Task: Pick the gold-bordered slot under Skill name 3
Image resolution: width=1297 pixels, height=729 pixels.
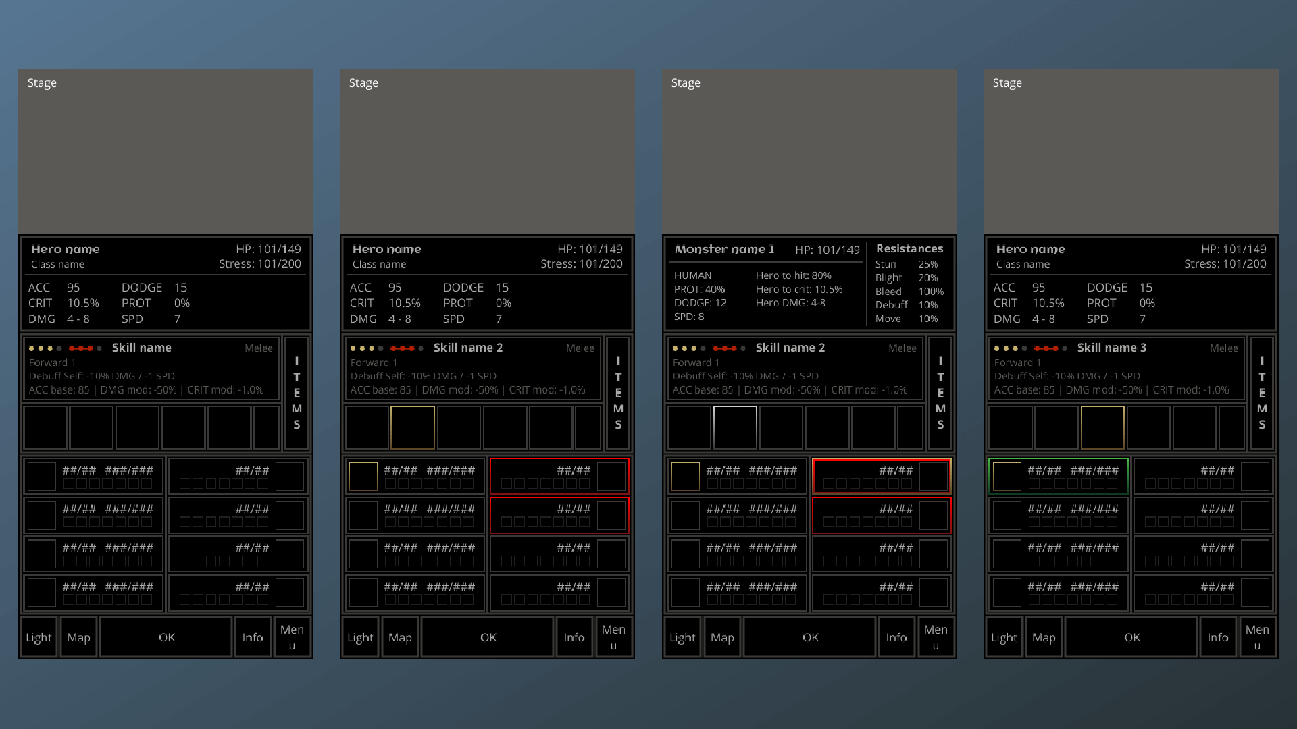Action: point(1102,428)
